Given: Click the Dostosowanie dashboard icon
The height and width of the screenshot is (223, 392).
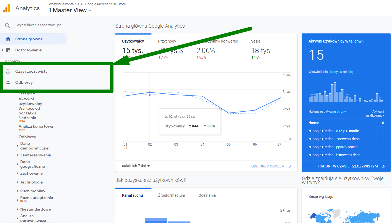Looking at the screenshot, I should pyautogui.click(x=8, y=50).
